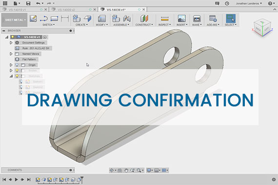Activate the VS-14036 v1 component radio button
This screenshot has height=185, width=278.
point(45,37)
